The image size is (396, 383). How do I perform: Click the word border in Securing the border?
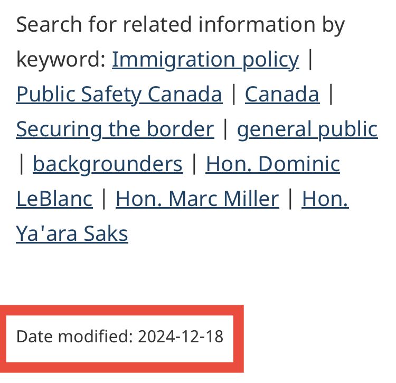tap(181, 129)
